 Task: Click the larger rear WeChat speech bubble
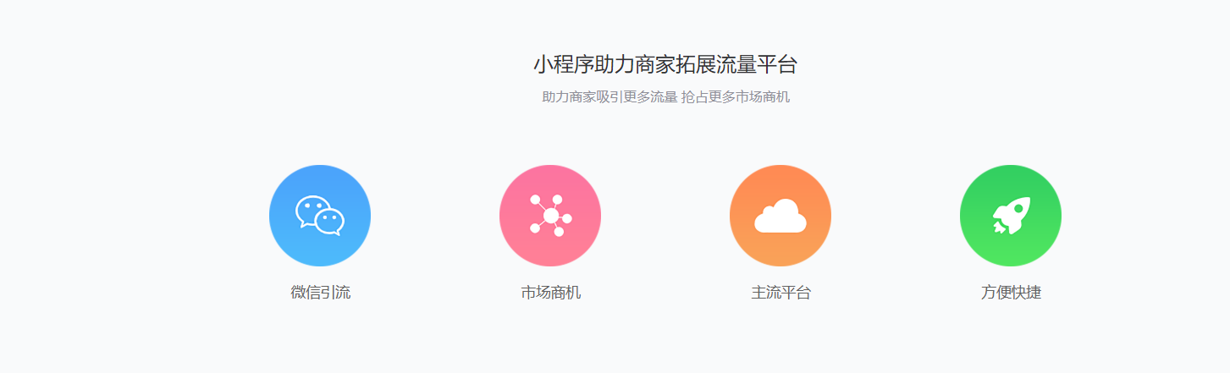[x=312, y=210]
